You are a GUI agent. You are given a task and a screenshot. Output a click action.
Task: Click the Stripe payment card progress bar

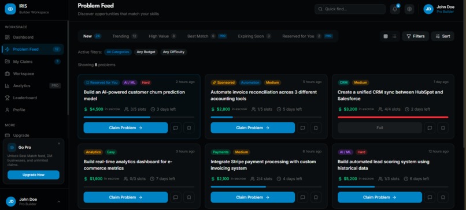tap(266, 186)
